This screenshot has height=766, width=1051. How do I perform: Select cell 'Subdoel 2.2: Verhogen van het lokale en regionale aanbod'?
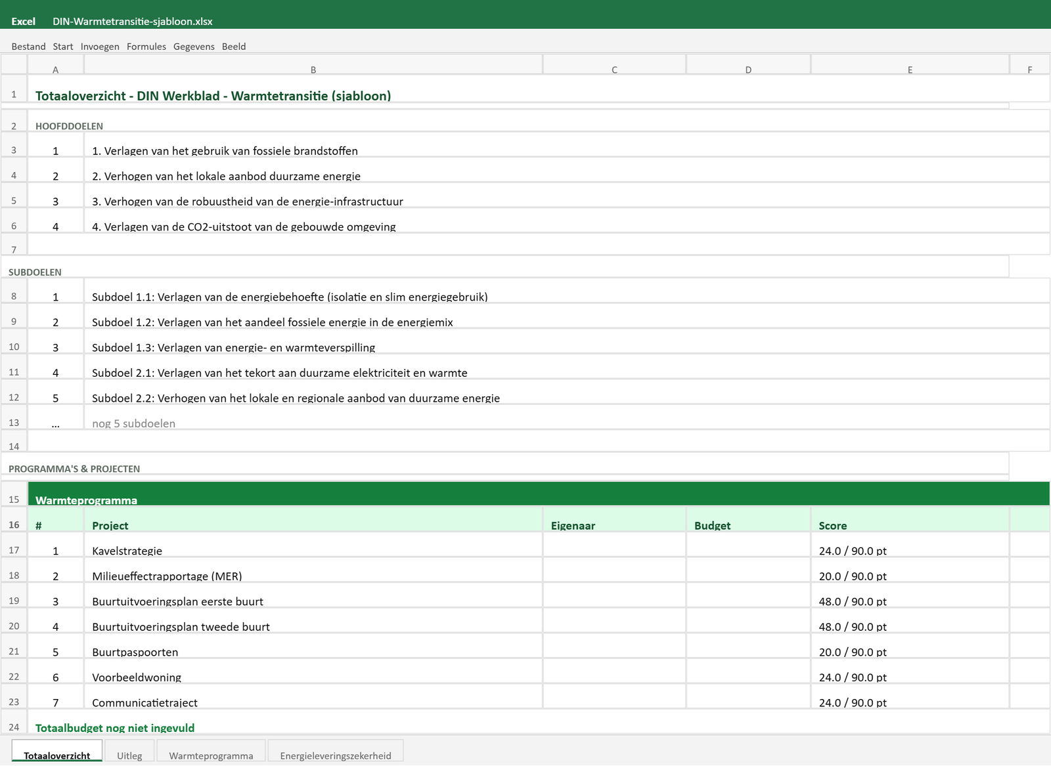[x=567, y=392]
